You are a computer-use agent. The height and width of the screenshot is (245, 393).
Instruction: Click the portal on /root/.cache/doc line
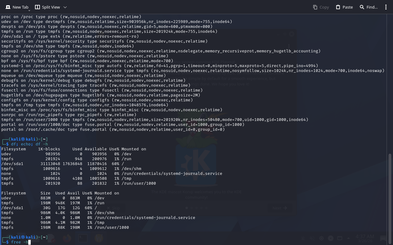[113, 129]
